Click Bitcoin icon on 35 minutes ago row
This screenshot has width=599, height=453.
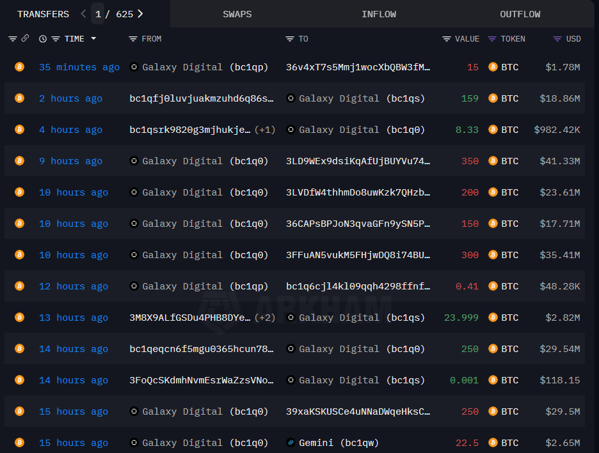tap(19, 67)
